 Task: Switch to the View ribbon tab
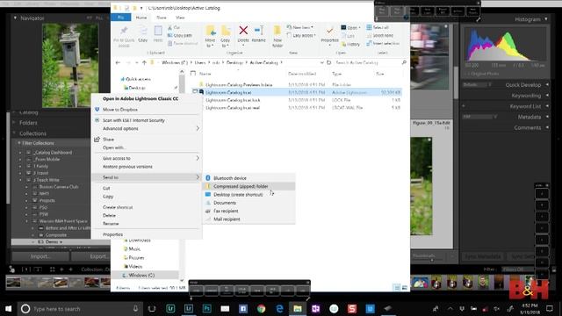[180, 18]
